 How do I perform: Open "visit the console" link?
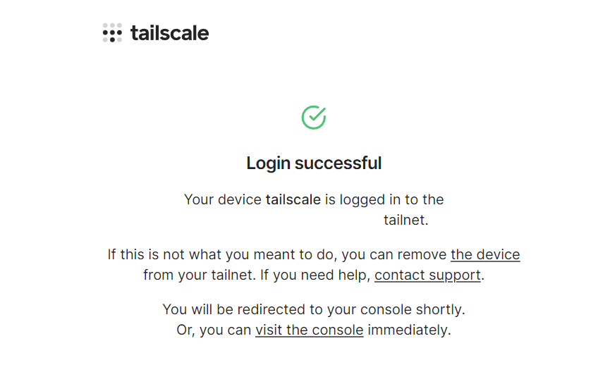[x=309, y=330]
